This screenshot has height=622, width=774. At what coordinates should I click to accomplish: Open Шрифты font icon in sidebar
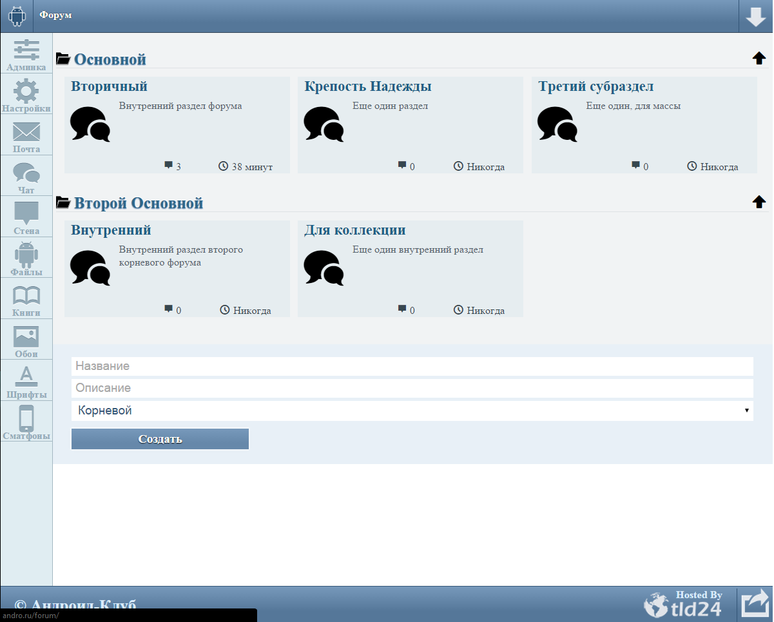26,376
